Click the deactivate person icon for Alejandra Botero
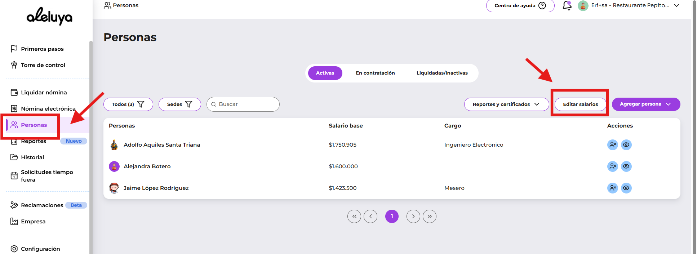The width and height of the screenshot is (697, 254). [612, 166]
